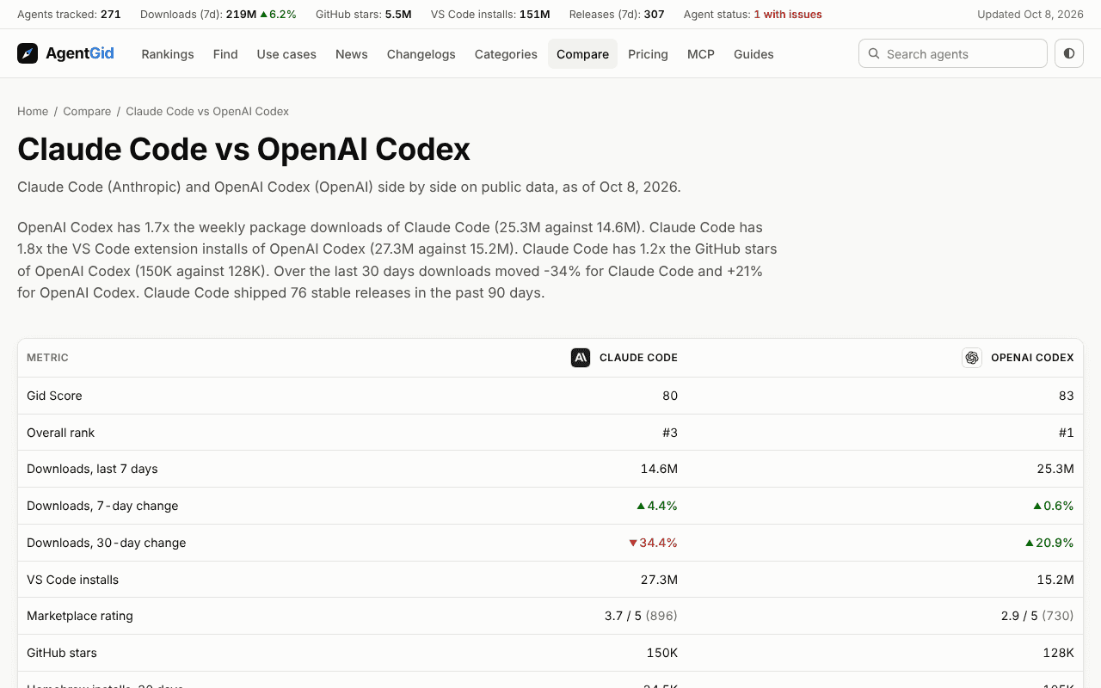
Task: Click the Releases (7d) 307 stat
Action: click(617, 15)
